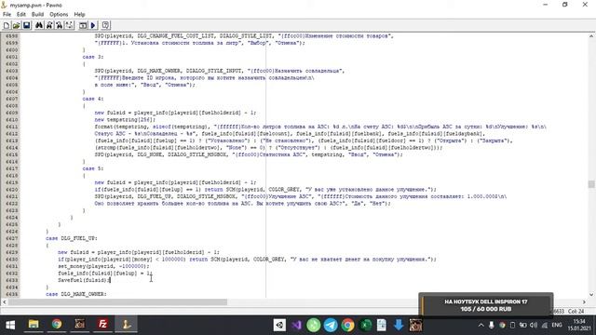Click the 'case 3:' code line
596x335 pixels.
pos(93,57)
